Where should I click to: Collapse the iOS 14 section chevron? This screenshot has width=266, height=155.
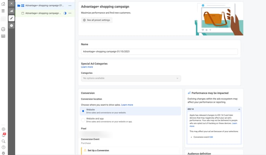pyautogui.click(x=239, y=109)
